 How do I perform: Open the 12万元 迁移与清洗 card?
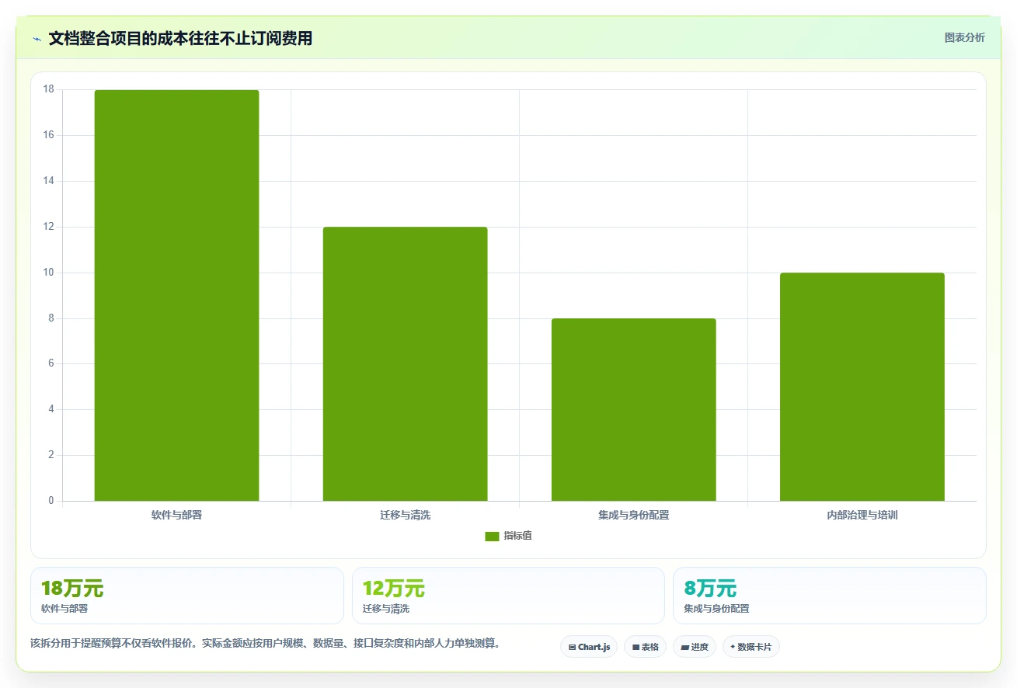[508, 596]
